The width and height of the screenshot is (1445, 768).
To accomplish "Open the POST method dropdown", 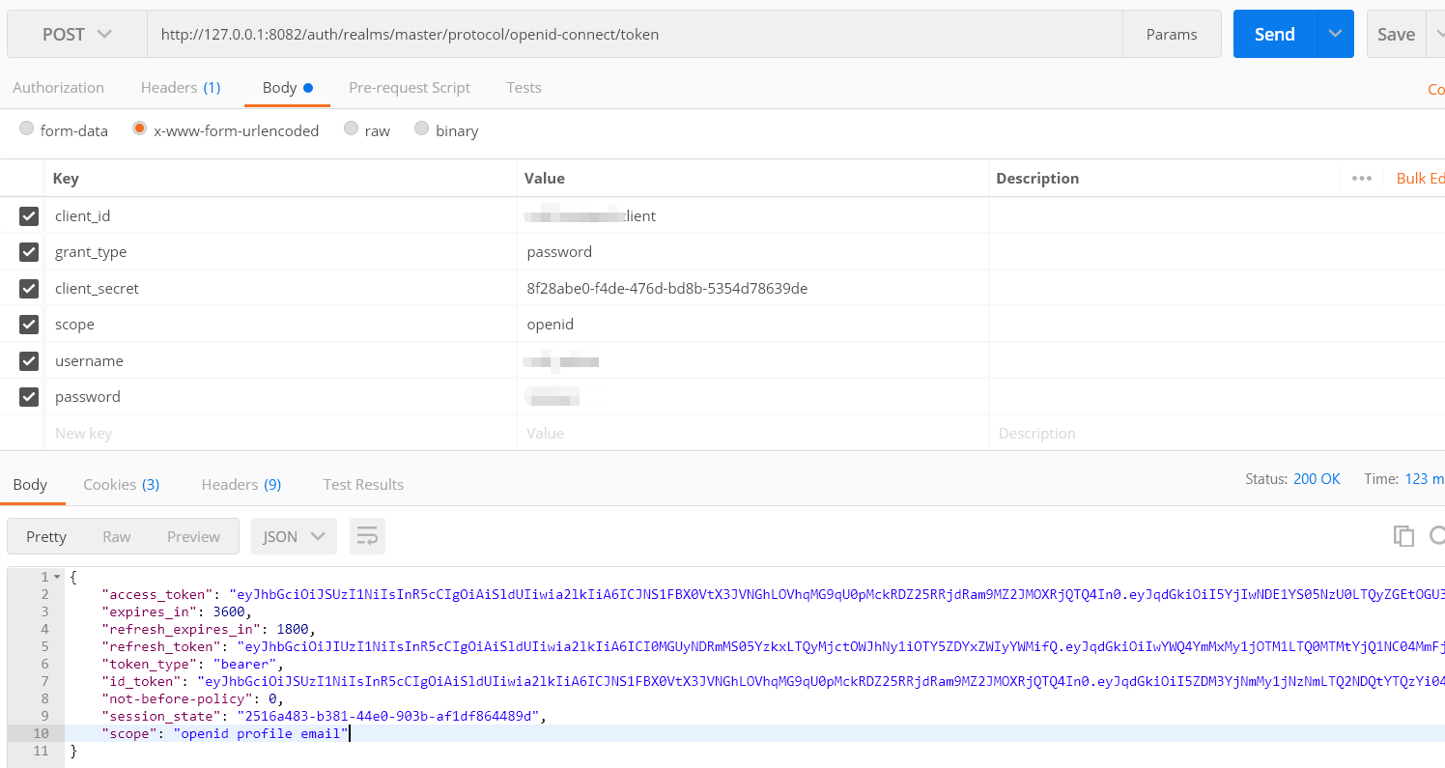I will point(77,34).
